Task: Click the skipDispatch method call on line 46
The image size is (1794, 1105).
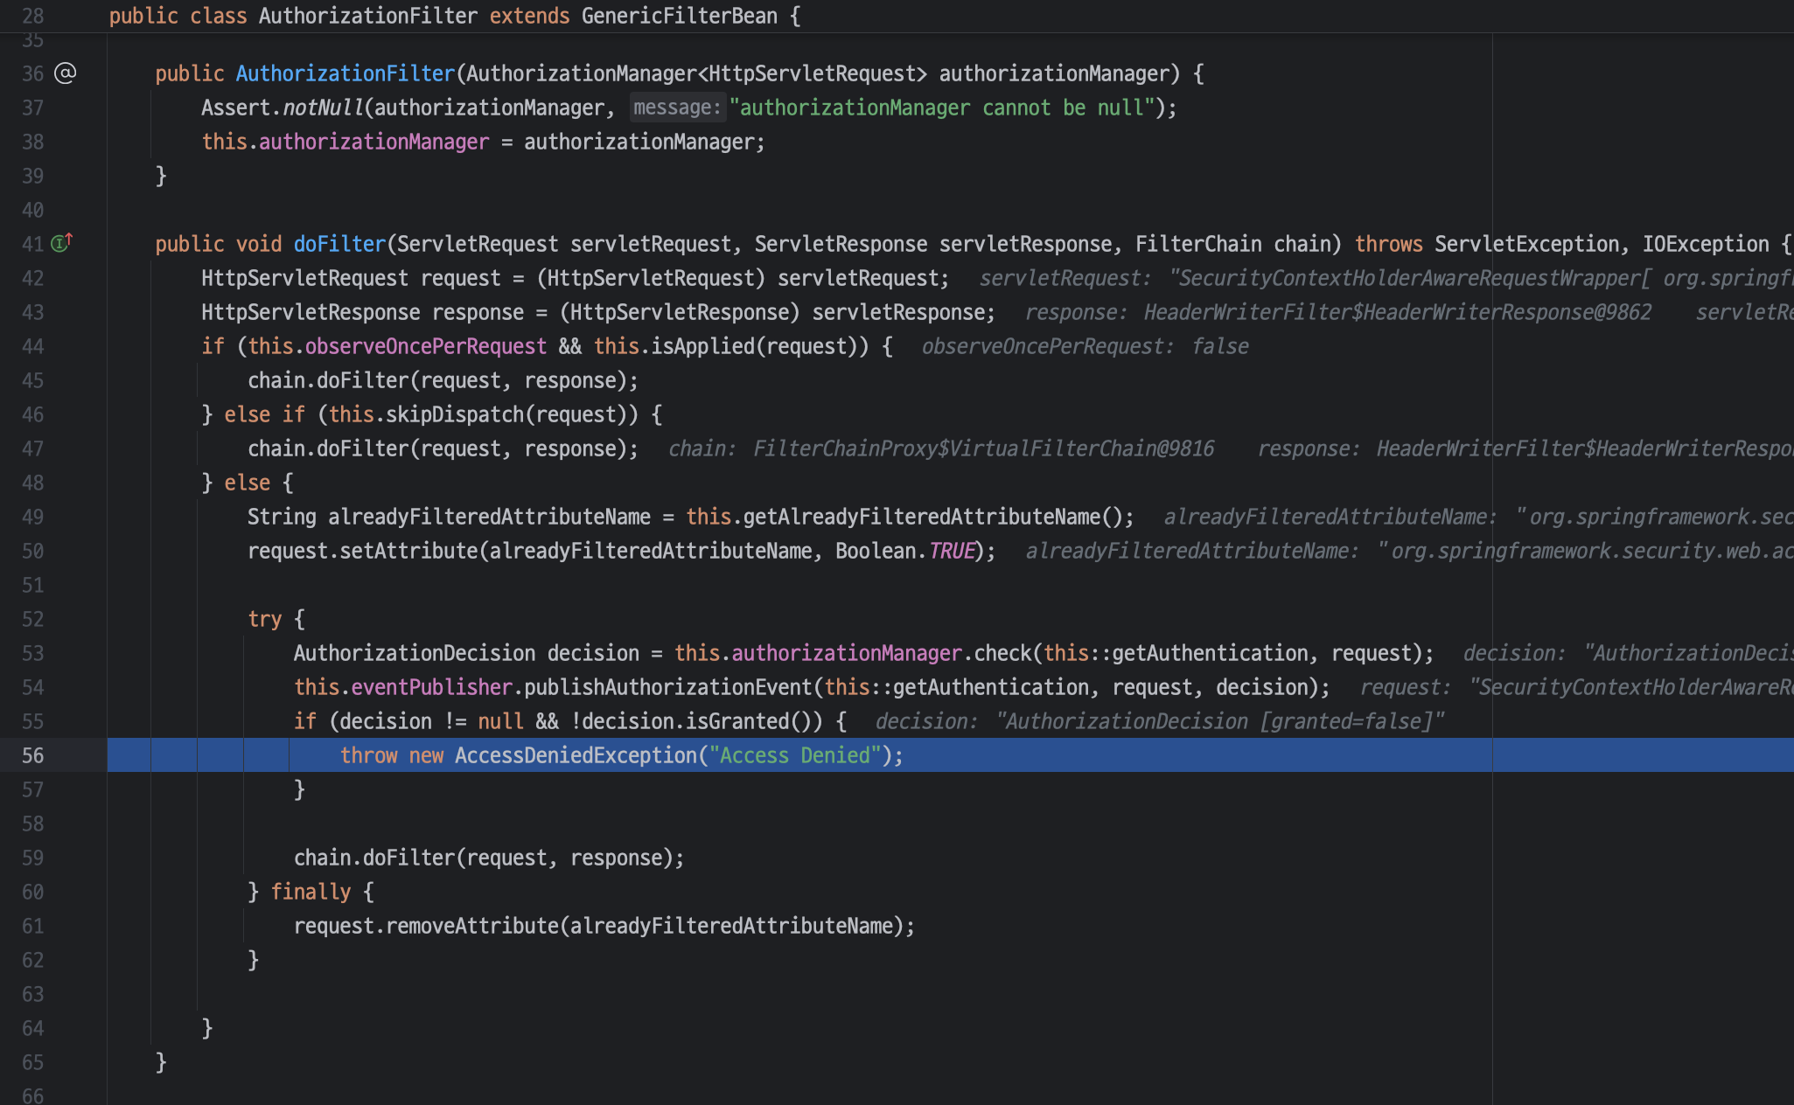Action: (456, 414)
